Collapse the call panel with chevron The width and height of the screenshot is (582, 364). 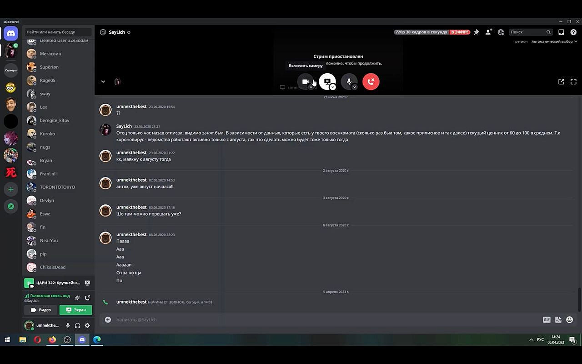tap(103, 81)
